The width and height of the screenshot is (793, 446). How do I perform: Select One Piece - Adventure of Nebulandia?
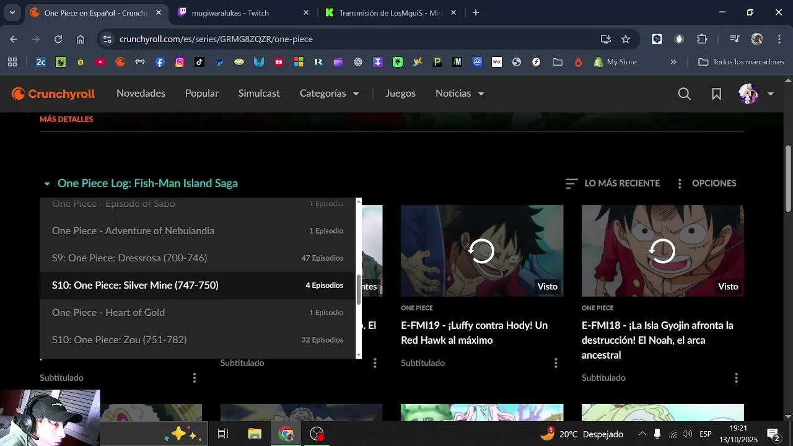coord(198,230)
